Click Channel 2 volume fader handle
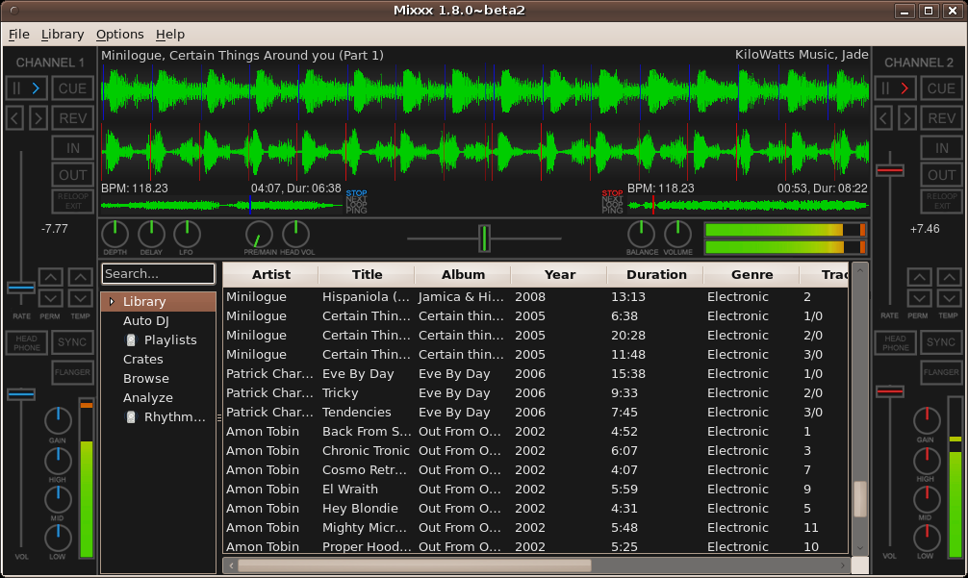Viewport: 968px width, 578px height. 890,391
